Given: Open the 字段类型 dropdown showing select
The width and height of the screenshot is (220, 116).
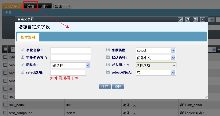Looking at the screenshot, I should 156,50.
